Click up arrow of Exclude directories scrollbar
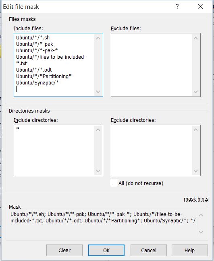 point(195,130)
